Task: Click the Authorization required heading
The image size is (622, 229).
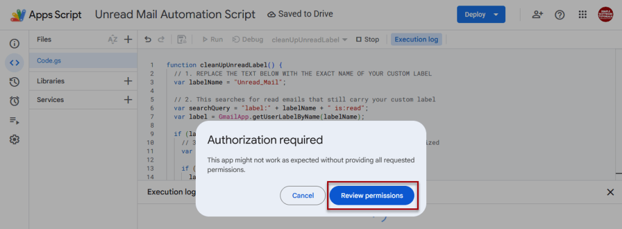Action: (265, 140)
